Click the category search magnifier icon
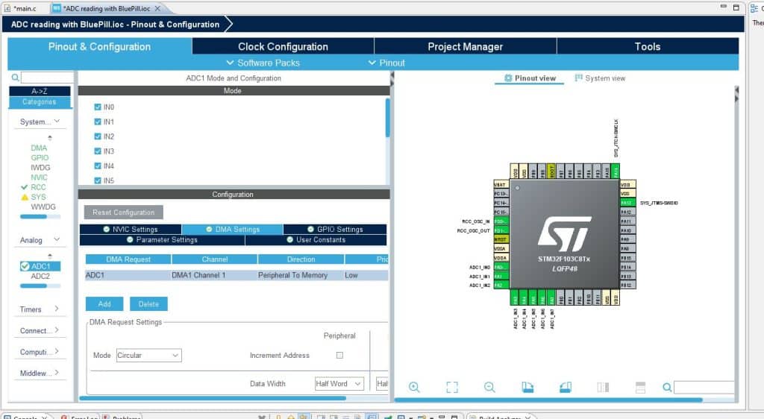Image resolution: width=764 pixels, height=419 pixels. [15, 78]
